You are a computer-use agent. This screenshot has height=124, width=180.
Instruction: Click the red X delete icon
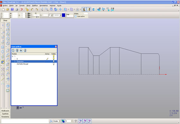22,10
